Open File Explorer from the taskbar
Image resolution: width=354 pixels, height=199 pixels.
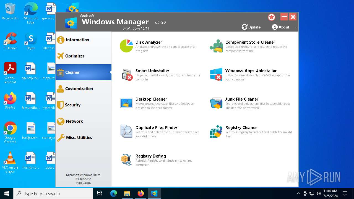tap(127, 193)
